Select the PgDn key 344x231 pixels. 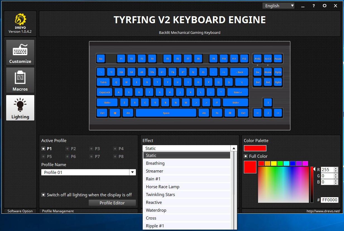point(278,82)
